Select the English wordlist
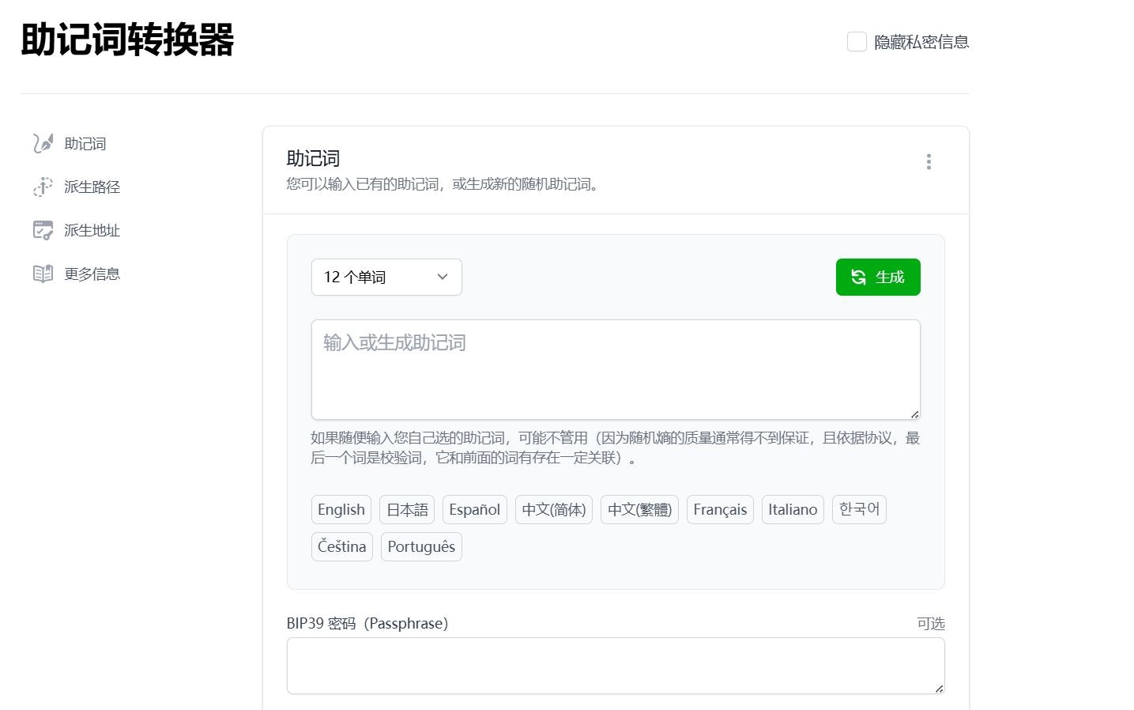The image size is (1134, 710). tap(341, 509)
